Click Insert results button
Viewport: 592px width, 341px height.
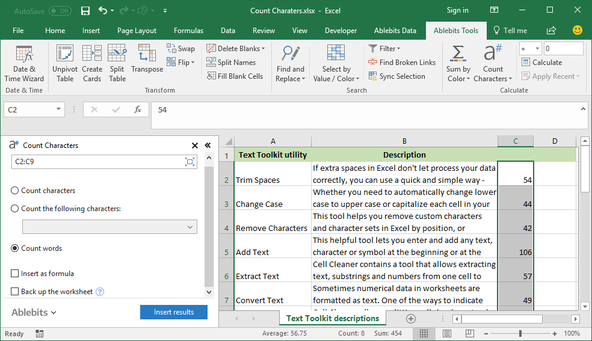click(x=174, y=312)
